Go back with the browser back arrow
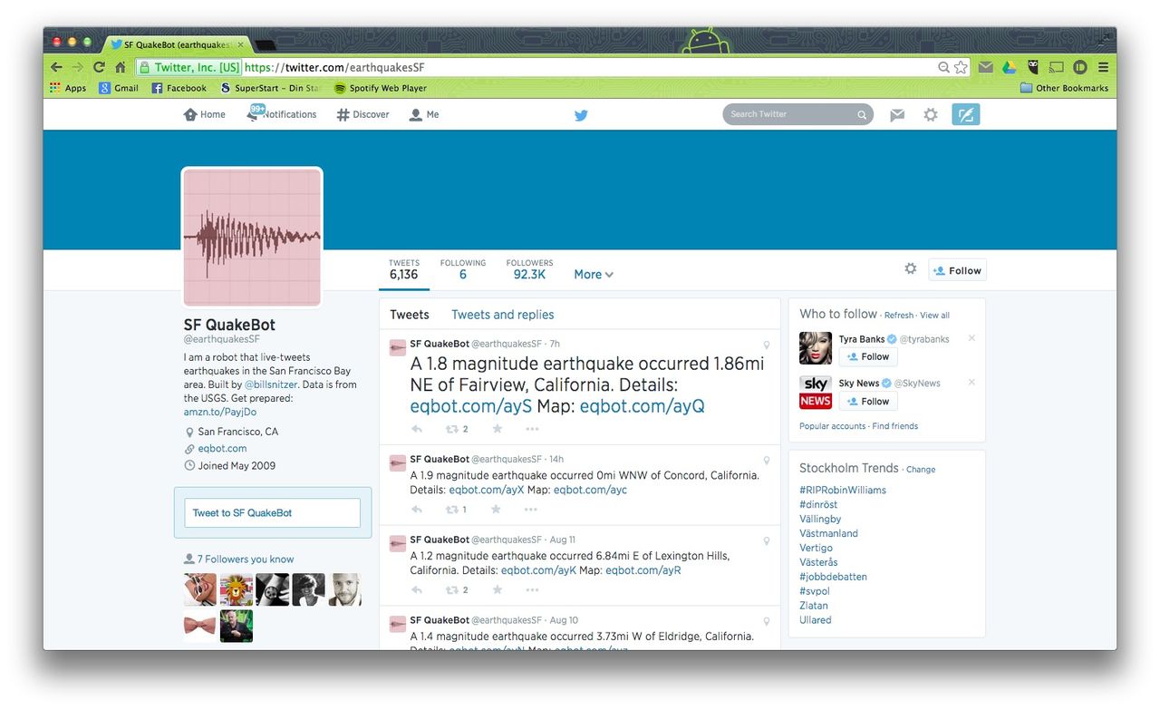 tap(56, 67)
